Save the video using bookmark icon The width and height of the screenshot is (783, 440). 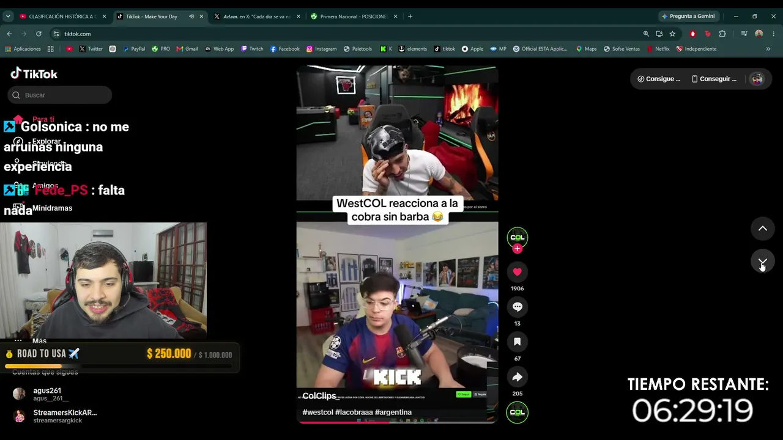(517, 342)
